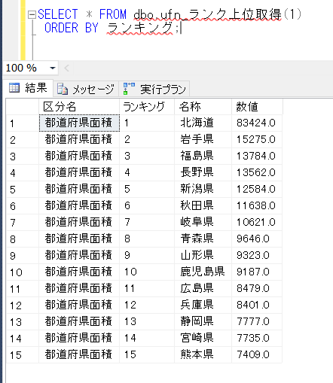Click row header number 5
This screenshot has height=383, width=333.
pos(23,189)
